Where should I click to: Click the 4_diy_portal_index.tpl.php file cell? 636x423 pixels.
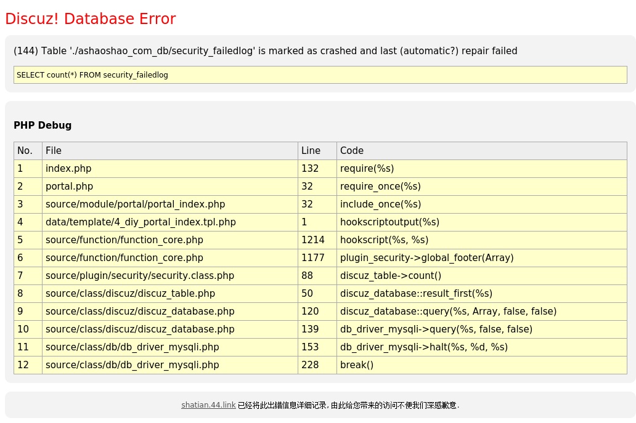pyautogui.click(x=141, y=222)
